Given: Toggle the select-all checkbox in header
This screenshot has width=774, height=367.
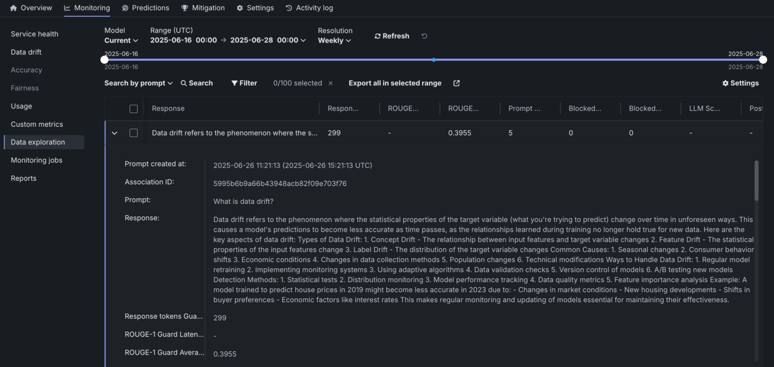Looking at the screenshot, I should pyautogui.click(x=134, y=109).
